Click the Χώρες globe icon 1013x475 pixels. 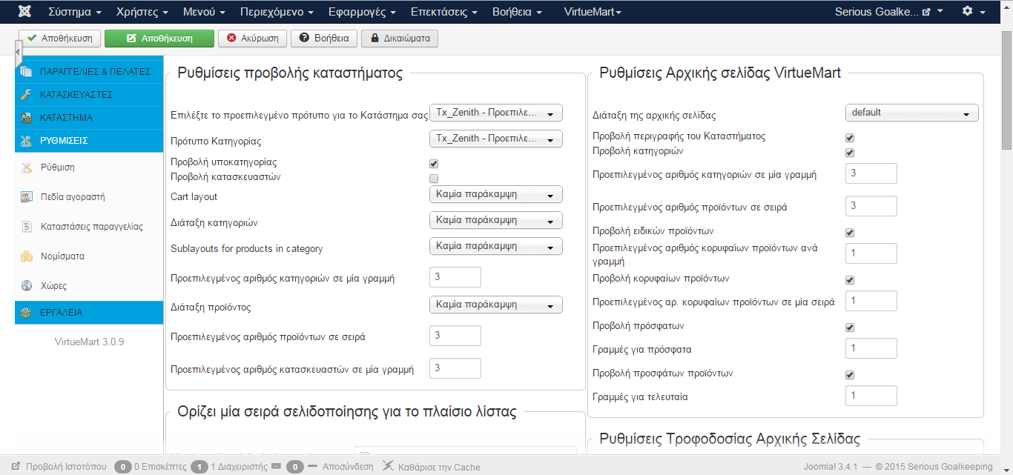(27, 286)
